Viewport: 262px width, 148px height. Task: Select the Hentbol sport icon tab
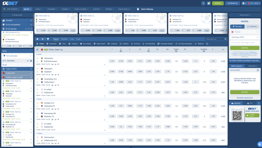[x=124, y=44]
